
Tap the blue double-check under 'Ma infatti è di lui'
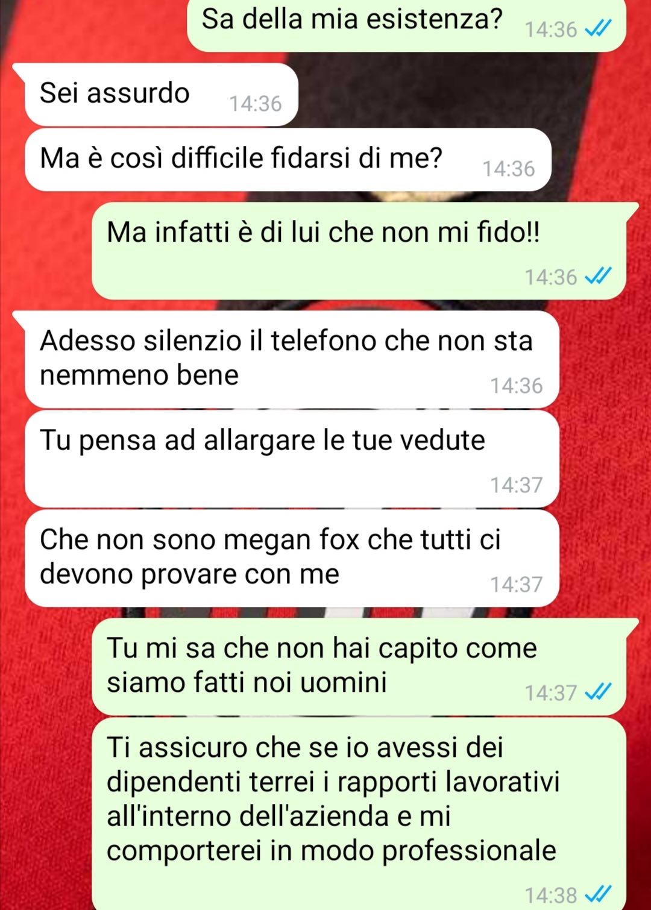click(599, 276)
